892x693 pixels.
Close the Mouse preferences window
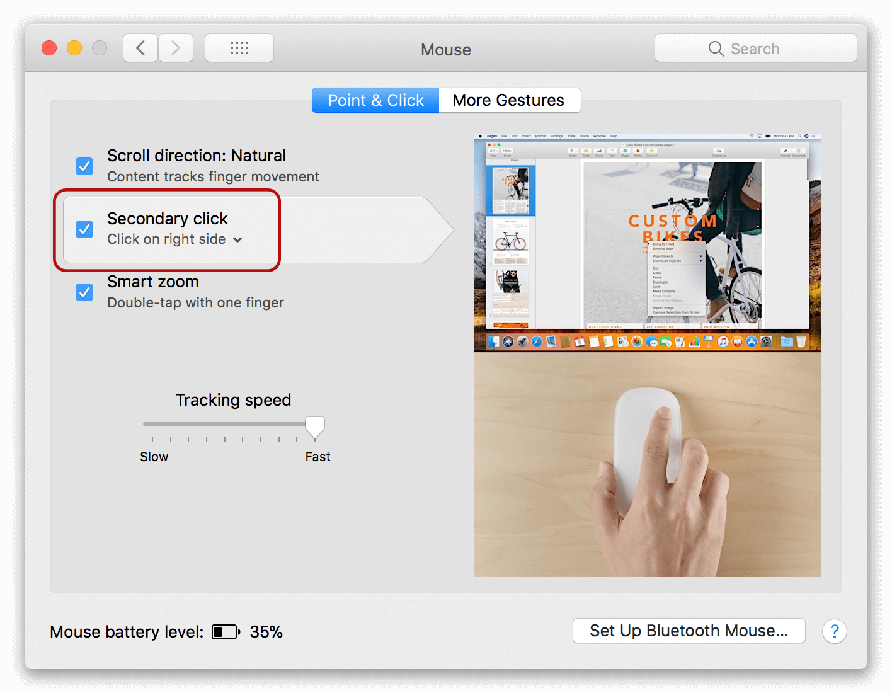pyautogui.click(x=49, y=47)
